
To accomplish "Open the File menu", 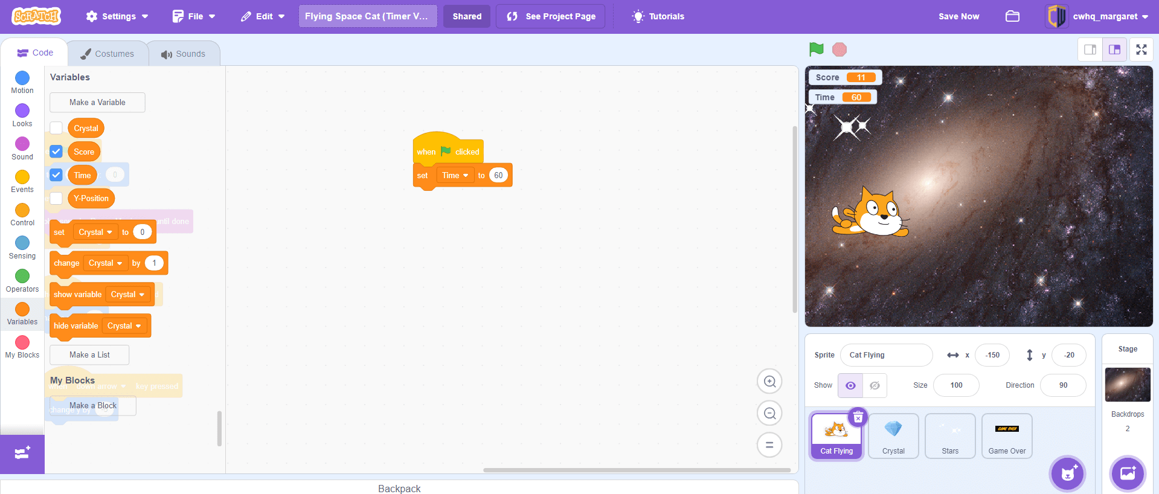I will pyautogui.click(x=194, y=16).
